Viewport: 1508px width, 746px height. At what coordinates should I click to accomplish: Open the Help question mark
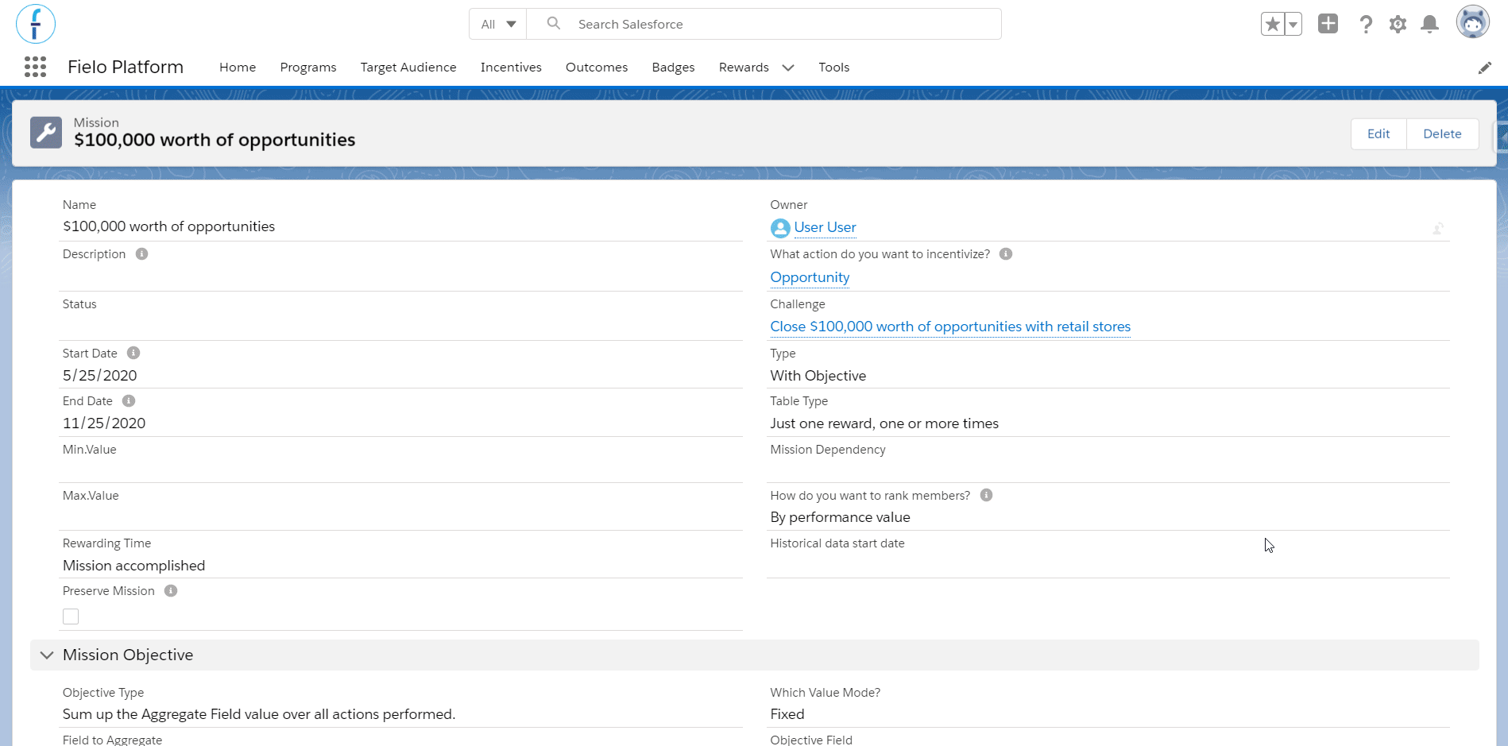pyautogui.click(x=1366, y=25)
